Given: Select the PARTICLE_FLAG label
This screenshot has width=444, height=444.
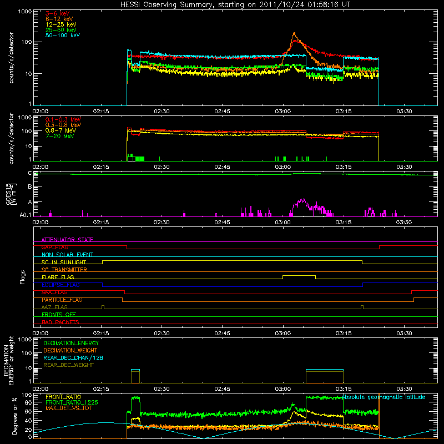Looking at the screenshot, I should (62, 300).
